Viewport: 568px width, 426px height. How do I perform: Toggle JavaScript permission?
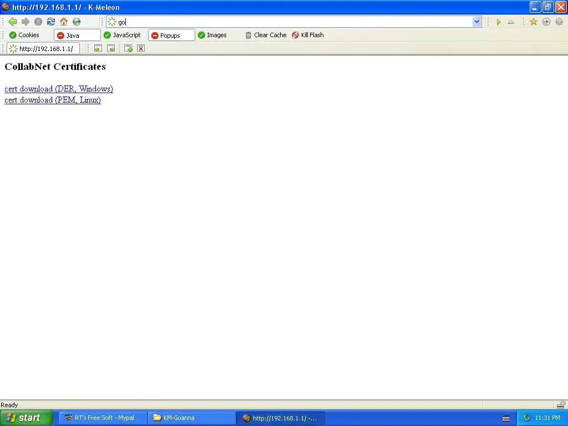[122, 35]
